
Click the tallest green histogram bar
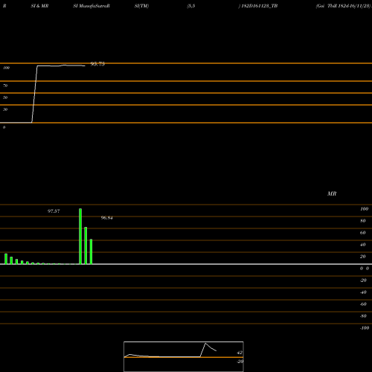[80, 237]
